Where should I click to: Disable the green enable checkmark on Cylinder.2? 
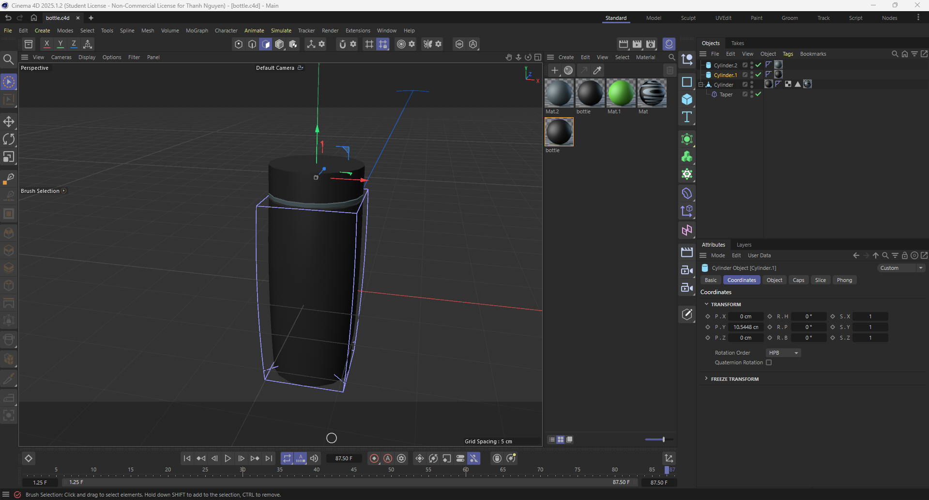[x=758, y=64]
